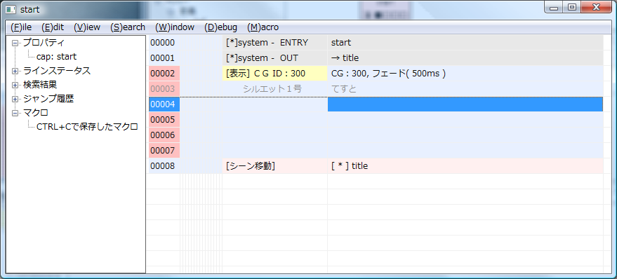Select the [シーン移動] command cell
This screenshot has width=617, height=279.
274,166
